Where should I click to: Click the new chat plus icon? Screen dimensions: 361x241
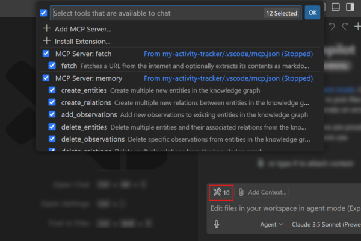click(x=357, y=27)
